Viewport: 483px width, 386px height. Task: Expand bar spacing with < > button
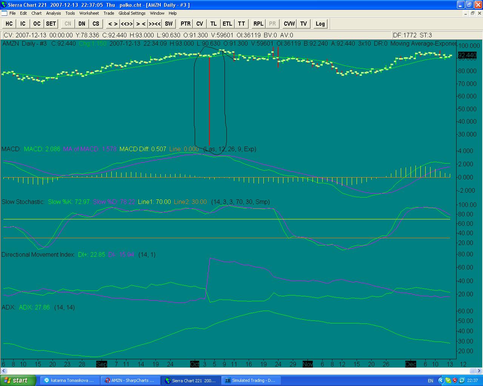coord(112,24)
